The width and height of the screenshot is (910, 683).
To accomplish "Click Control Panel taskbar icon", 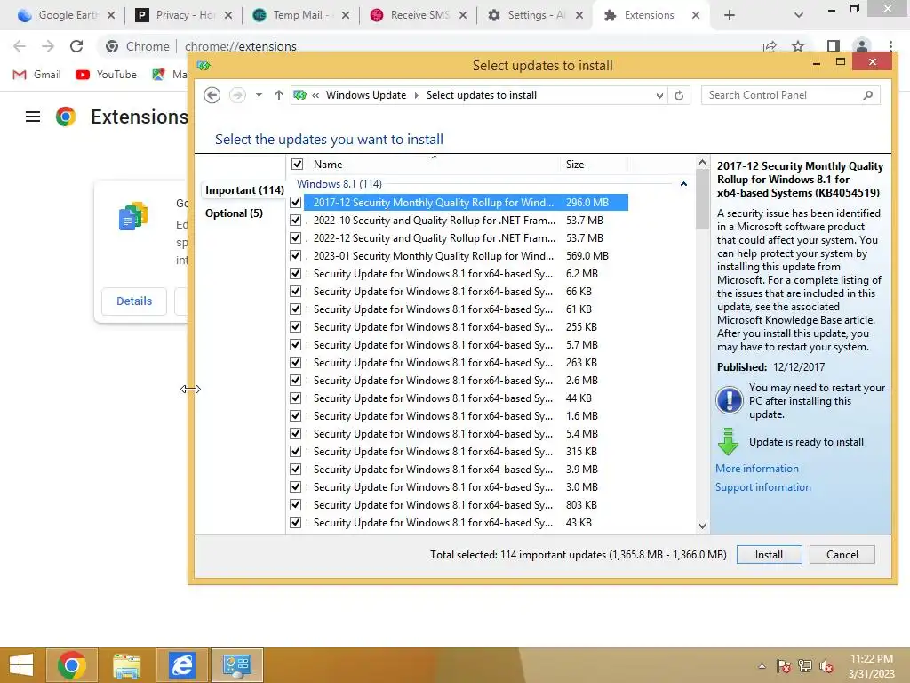I will click(x=236, y=665).
